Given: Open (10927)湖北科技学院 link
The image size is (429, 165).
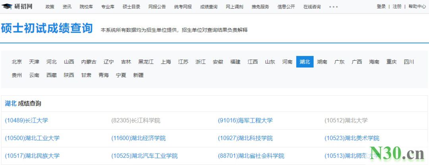Looking at the screenshot, I should click(x=245, y=138).
